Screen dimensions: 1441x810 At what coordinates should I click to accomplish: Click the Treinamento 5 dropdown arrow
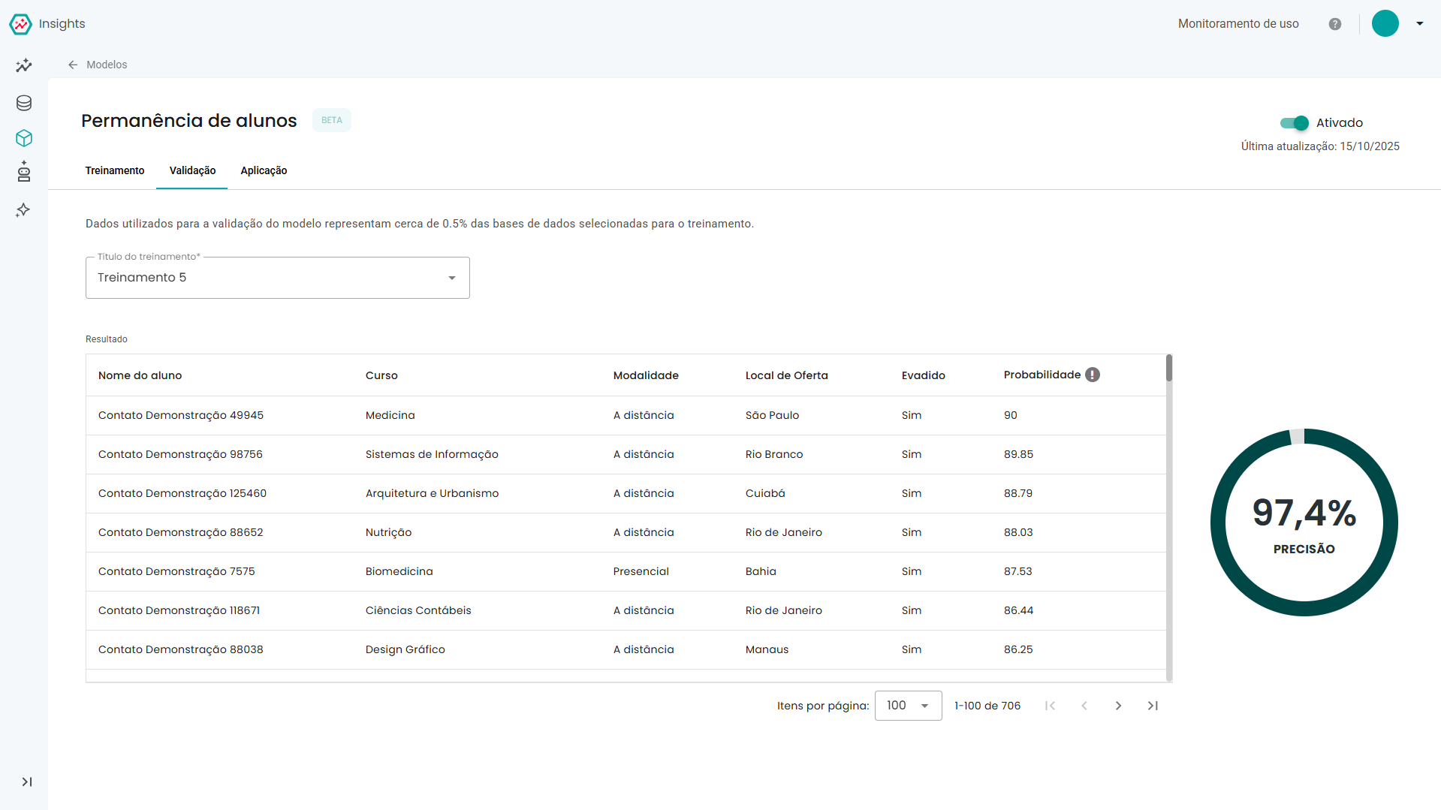click(452, 278)
